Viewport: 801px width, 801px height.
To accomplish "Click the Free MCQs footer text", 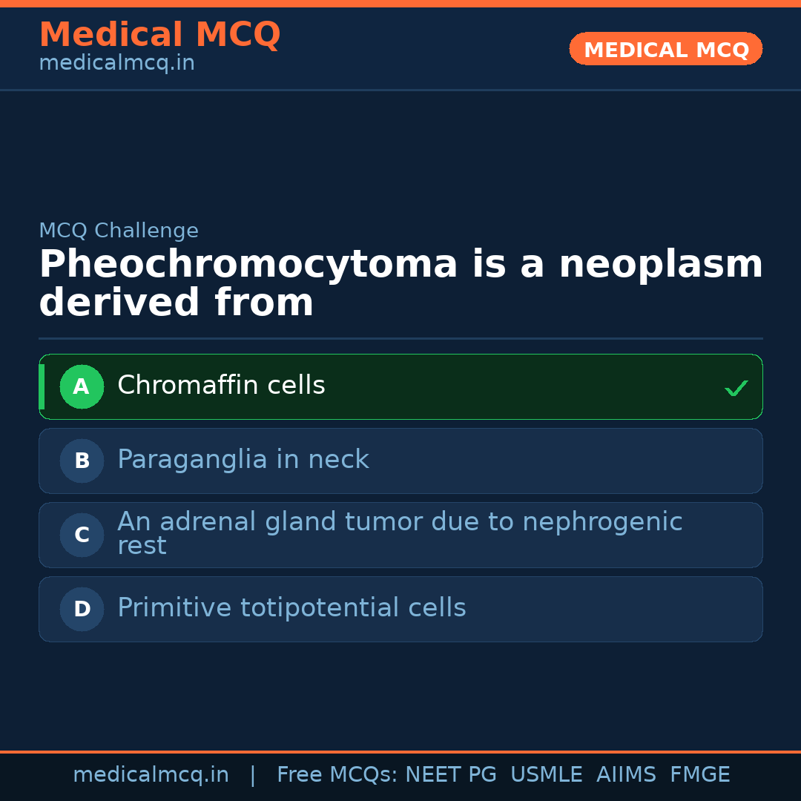I will [x=337, y=775].
